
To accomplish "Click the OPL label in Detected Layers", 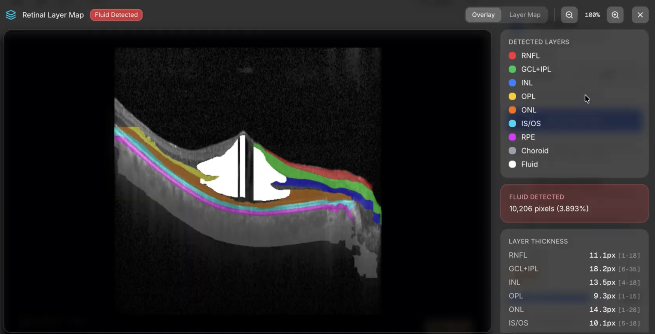I will pos(528,96).
